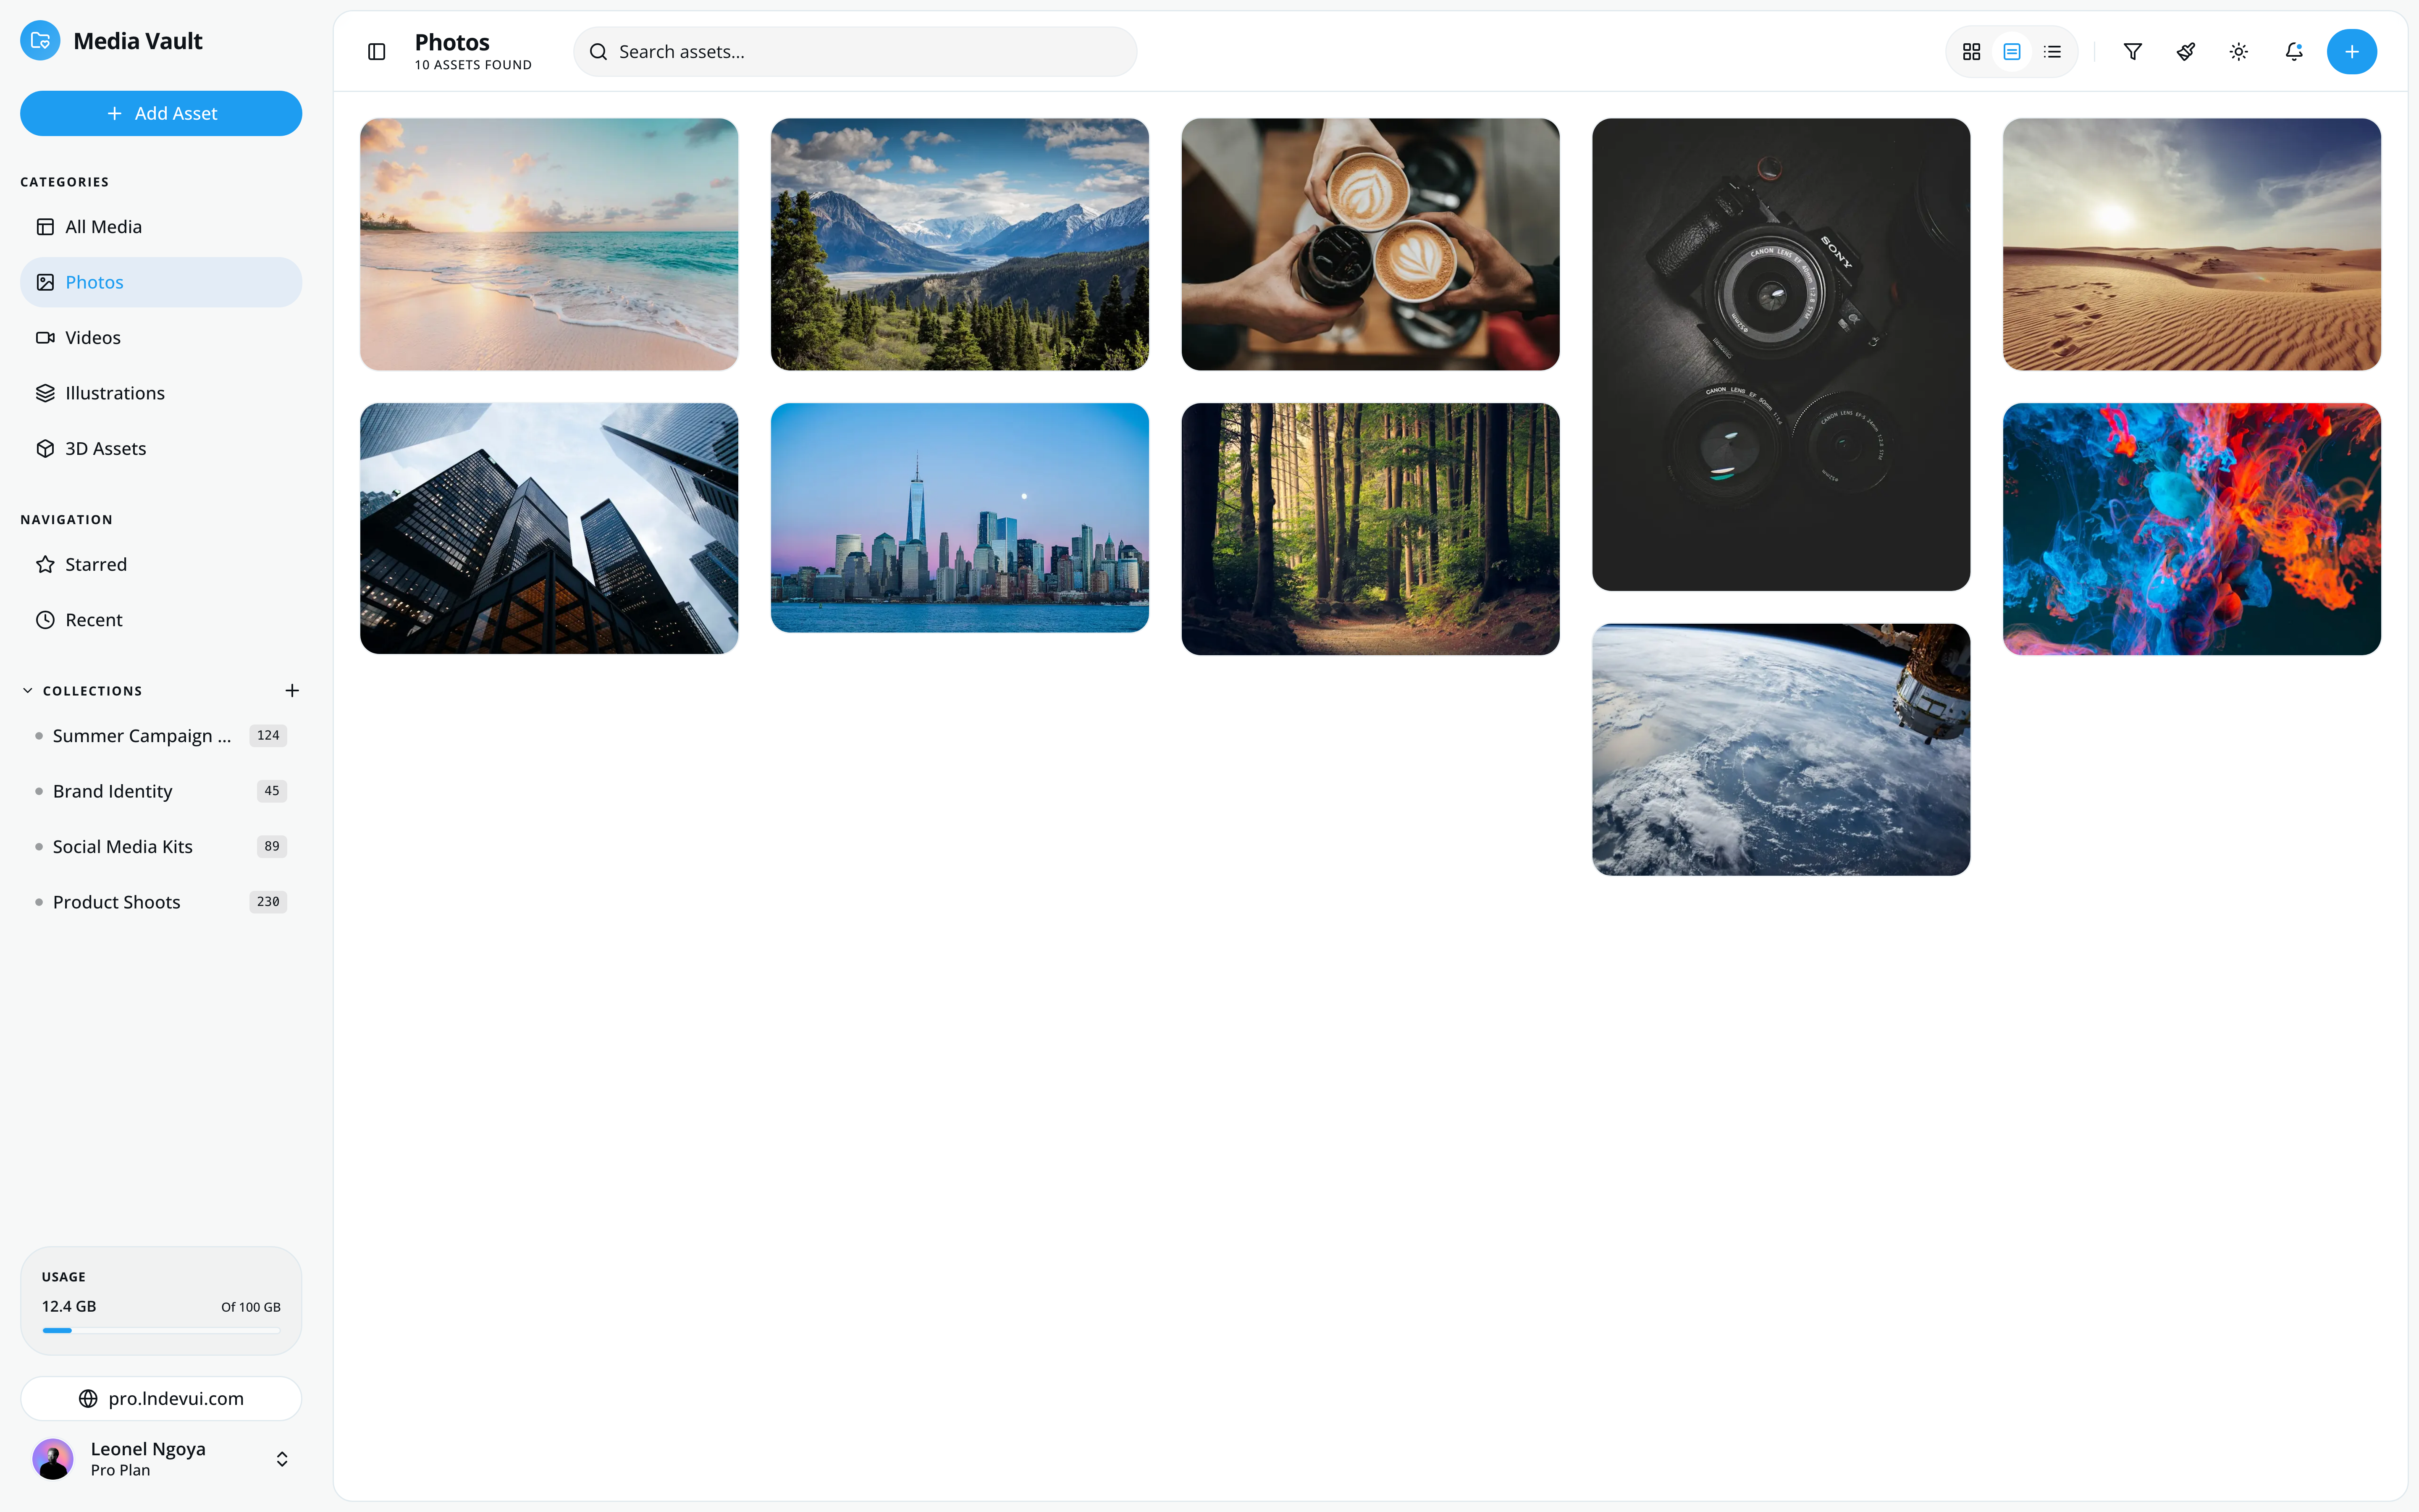Click the globe icon by pro.Indevui.com

[88, 1399]
